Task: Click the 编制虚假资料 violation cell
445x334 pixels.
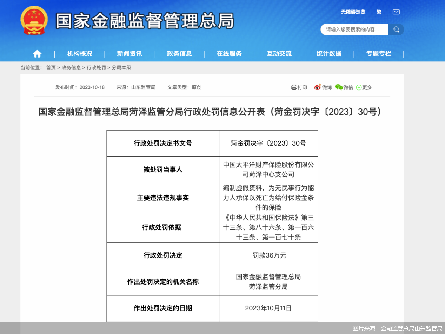Action: [x=268, y=198]
